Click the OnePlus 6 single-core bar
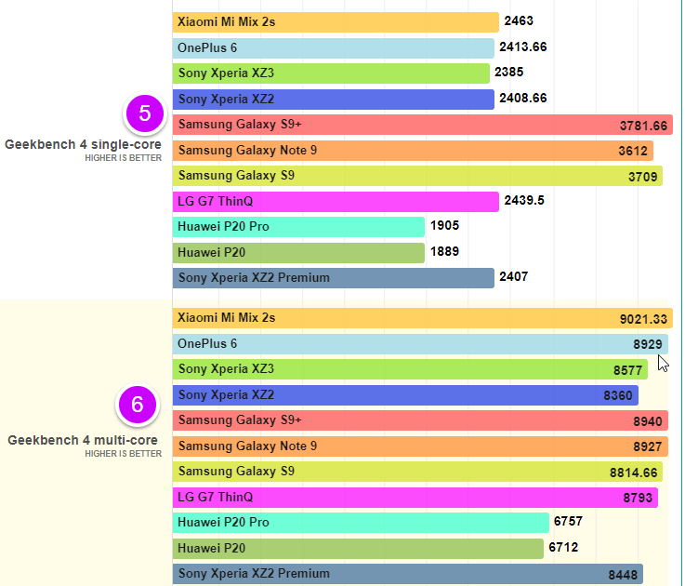Screen dimensions: 685x586 point(334,48)
